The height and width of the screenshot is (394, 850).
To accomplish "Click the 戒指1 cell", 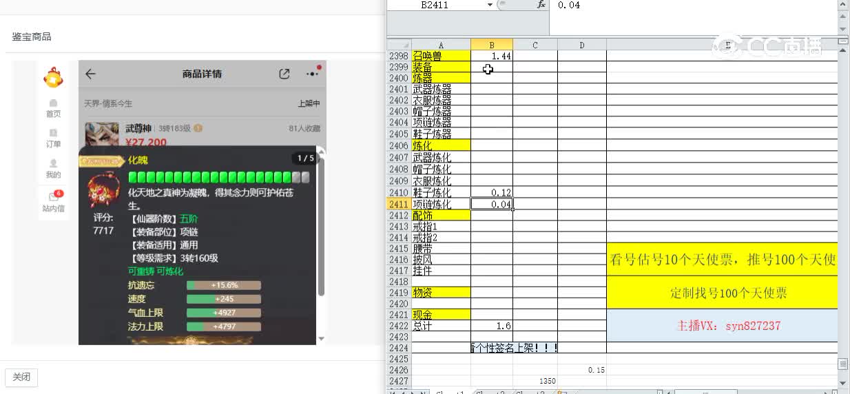I will point(441,227).
